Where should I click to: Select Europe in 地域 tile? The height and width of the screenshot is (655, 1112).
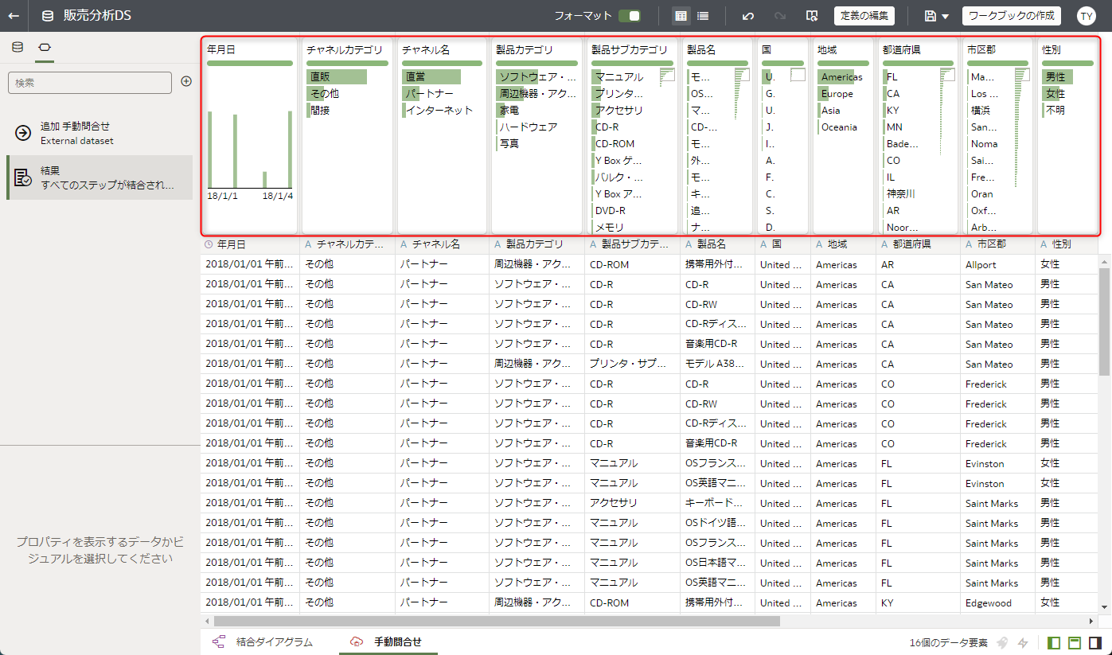pos(837,94)
